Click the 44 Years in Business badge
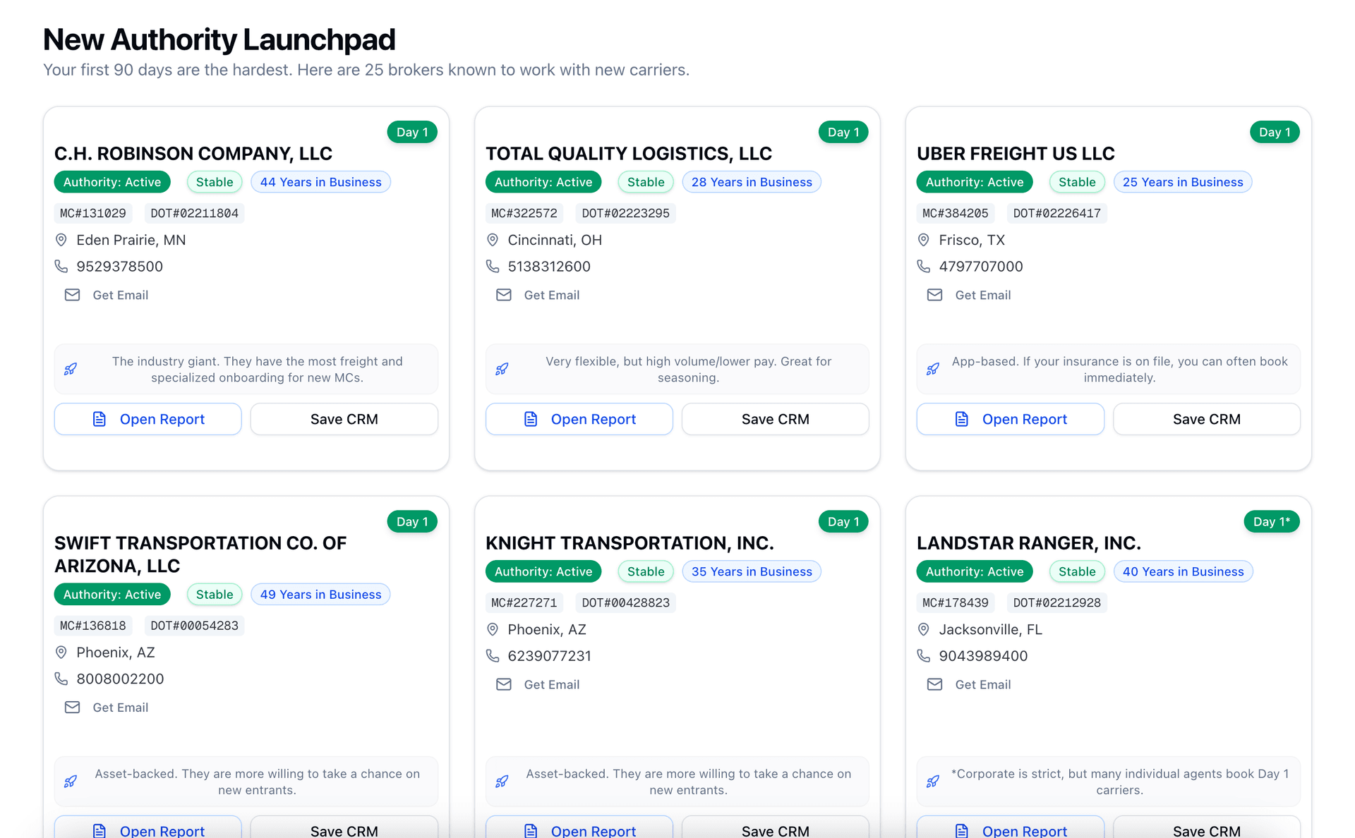 [x=320, y=182]
